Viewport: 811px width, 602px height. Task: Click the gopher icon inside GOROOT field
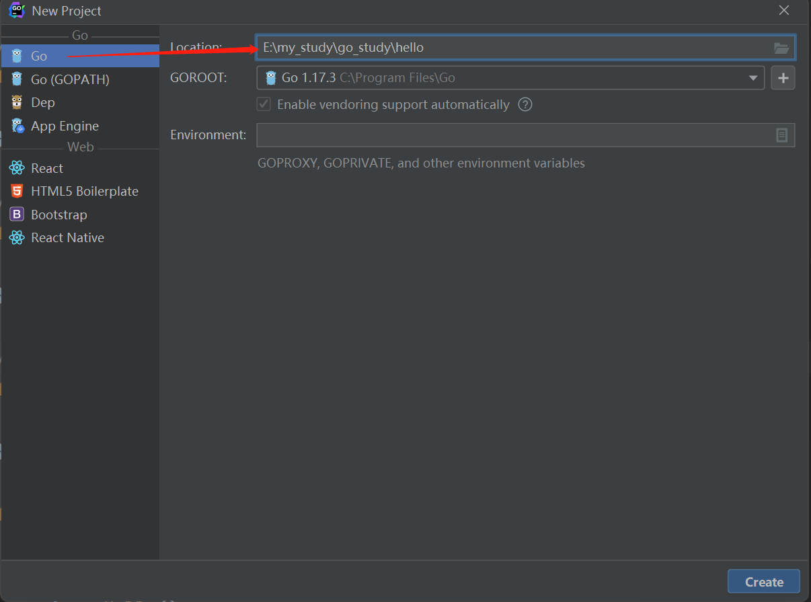point(271,78)
